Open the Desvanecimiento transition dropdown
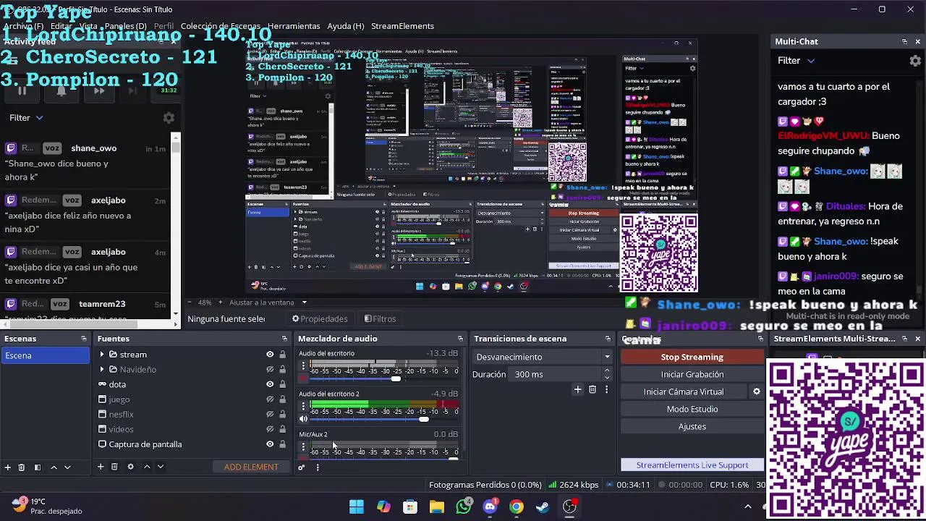Viewport: 926px width, 521px height. click(x=543, y=357)
